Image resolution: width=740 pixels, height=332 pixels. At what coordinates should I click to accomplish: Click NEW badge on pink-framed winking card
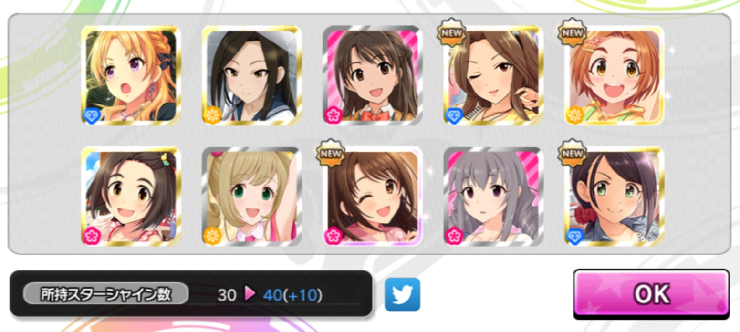(331, 154)
